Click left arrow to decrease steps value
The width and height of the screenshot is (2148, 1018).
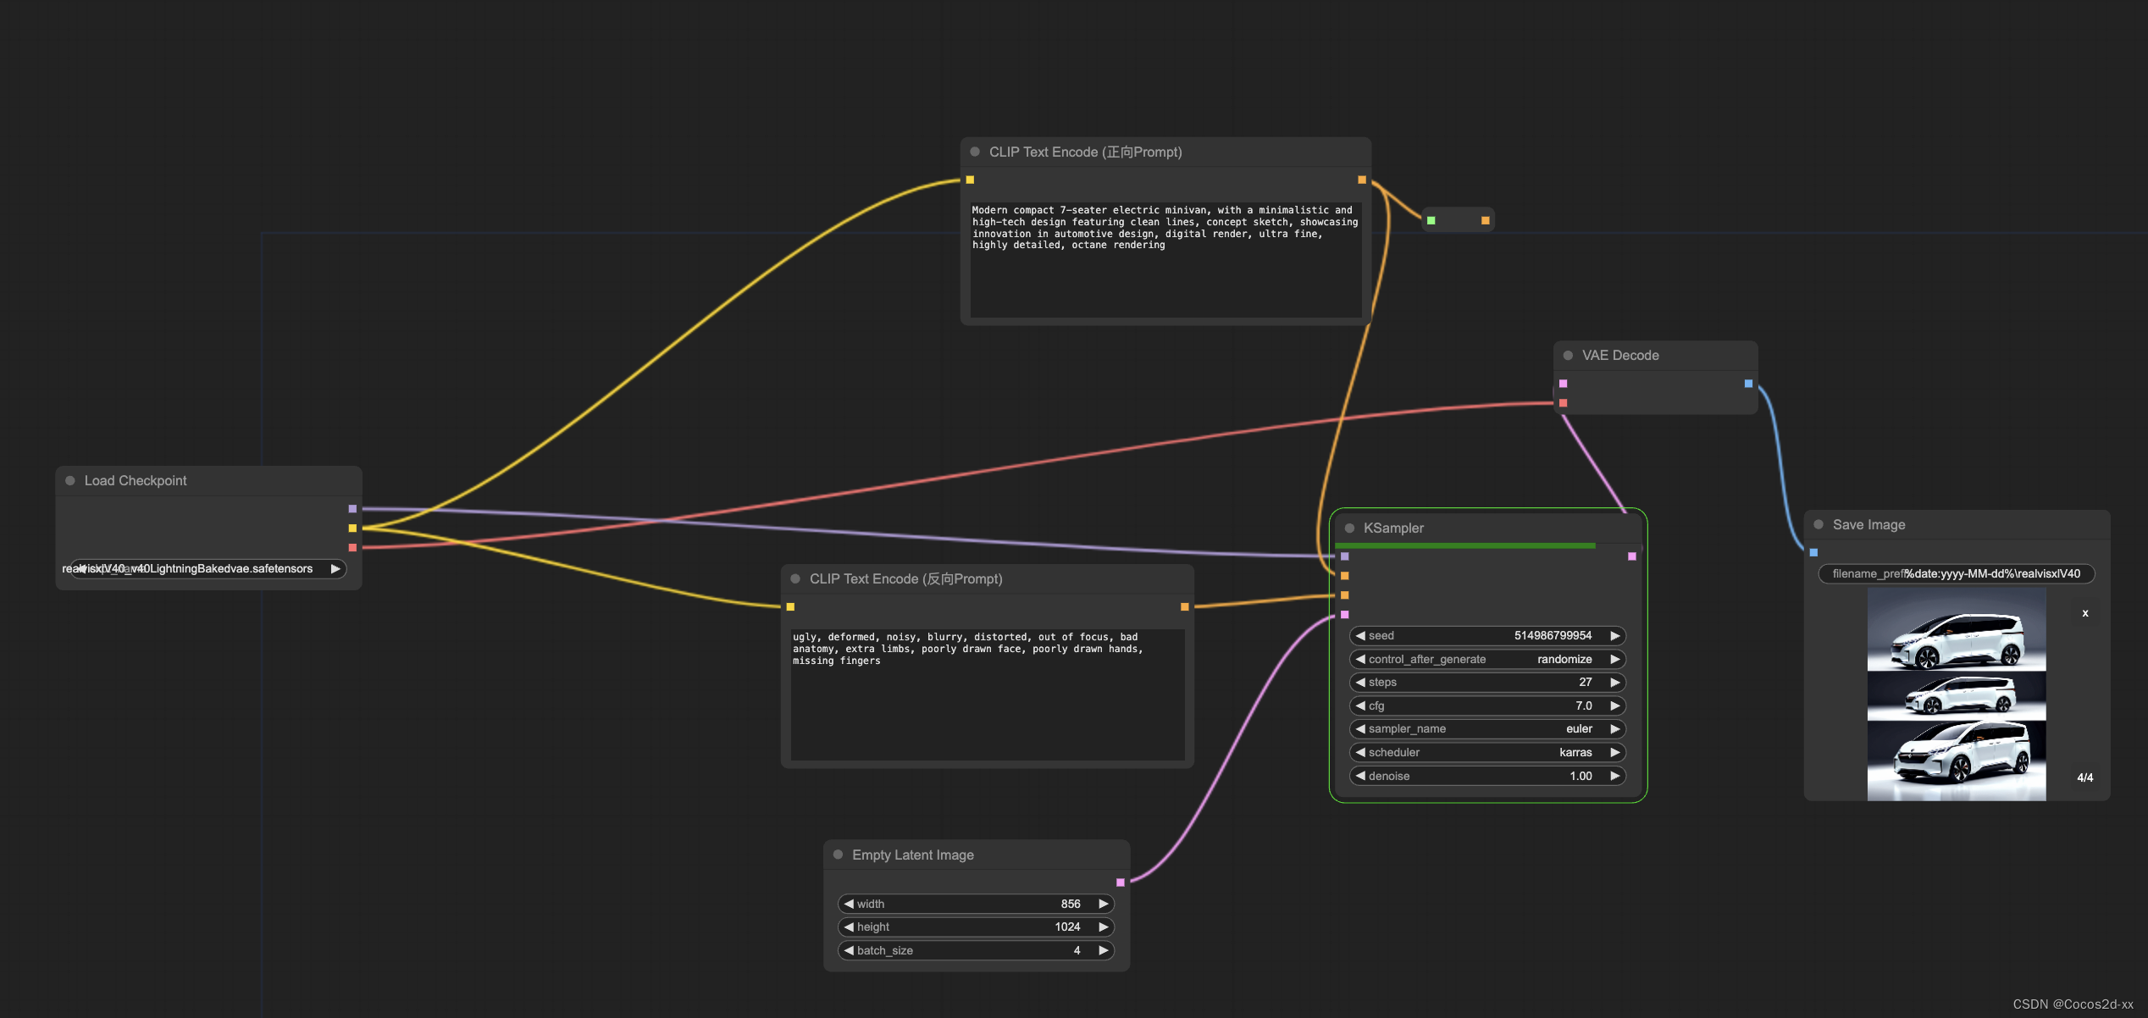(x=1360, y=683)
